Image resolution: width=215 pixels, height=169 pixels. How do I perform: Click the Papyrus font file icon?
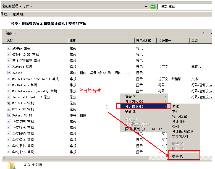click(x=9, y=67)
